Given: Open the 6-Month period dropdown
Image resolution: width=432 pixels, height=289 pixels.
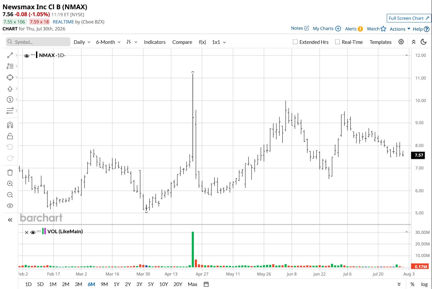Looking at the screenshot, I should pos(108,42).
